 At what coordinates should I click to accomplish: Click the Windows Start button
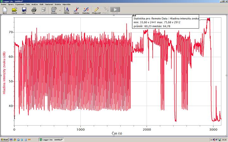4,140
